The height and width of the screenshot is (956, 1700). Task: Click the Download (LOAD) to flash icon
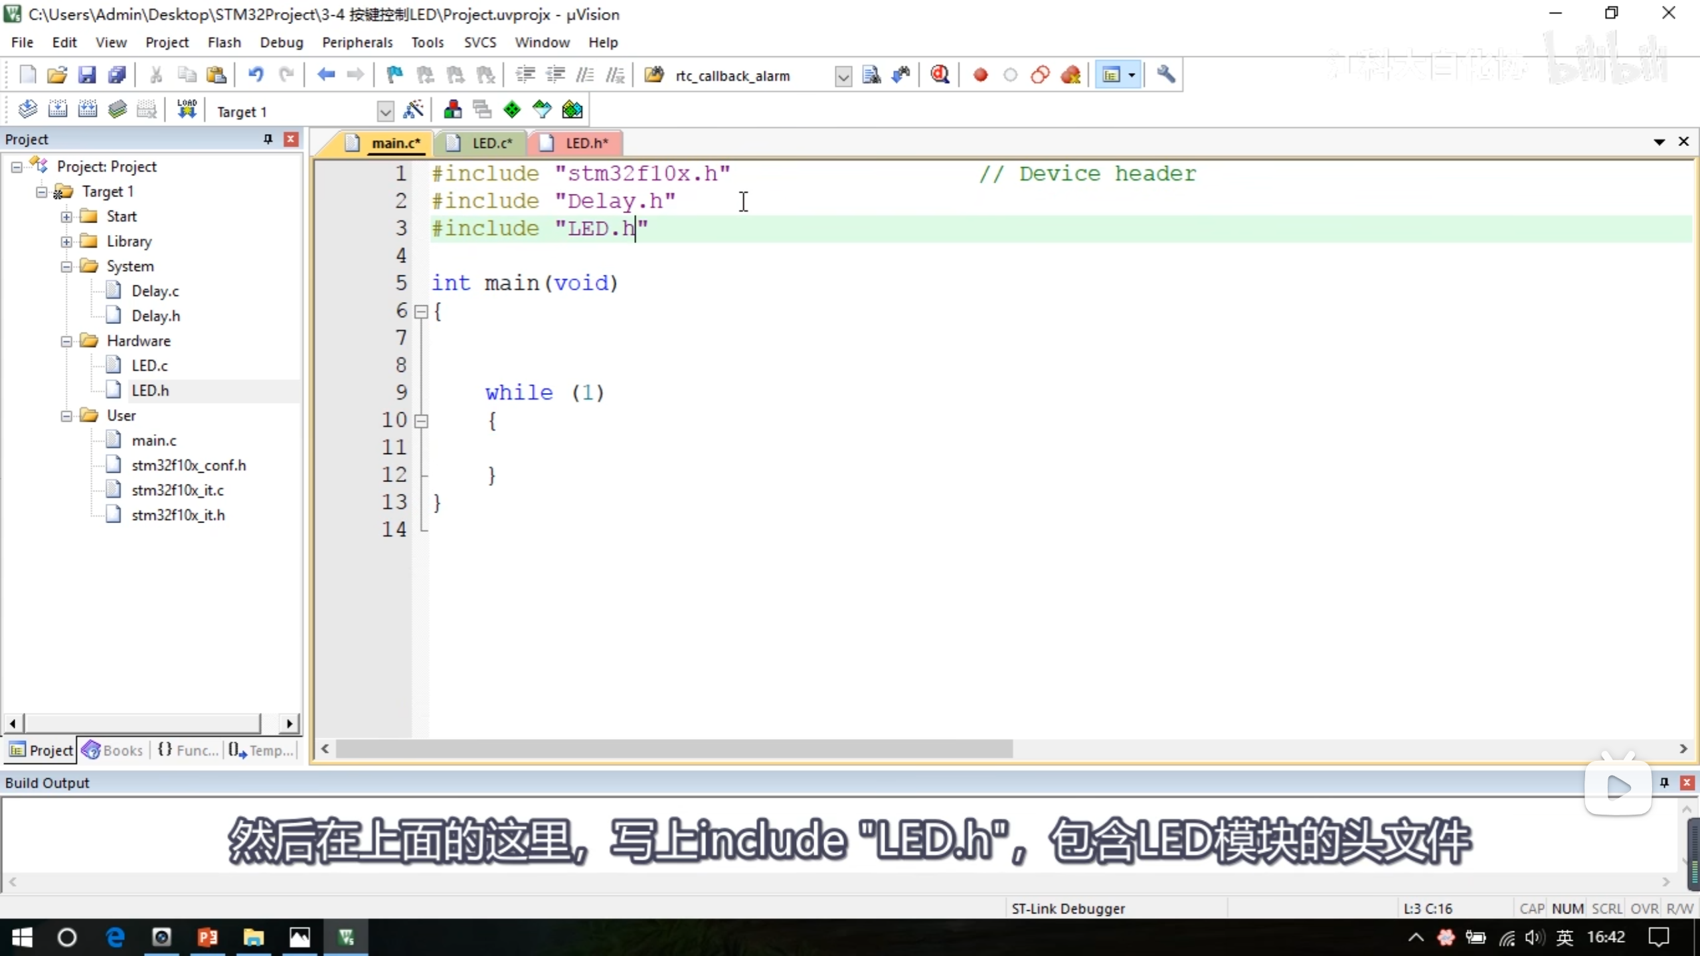point(187,110)
